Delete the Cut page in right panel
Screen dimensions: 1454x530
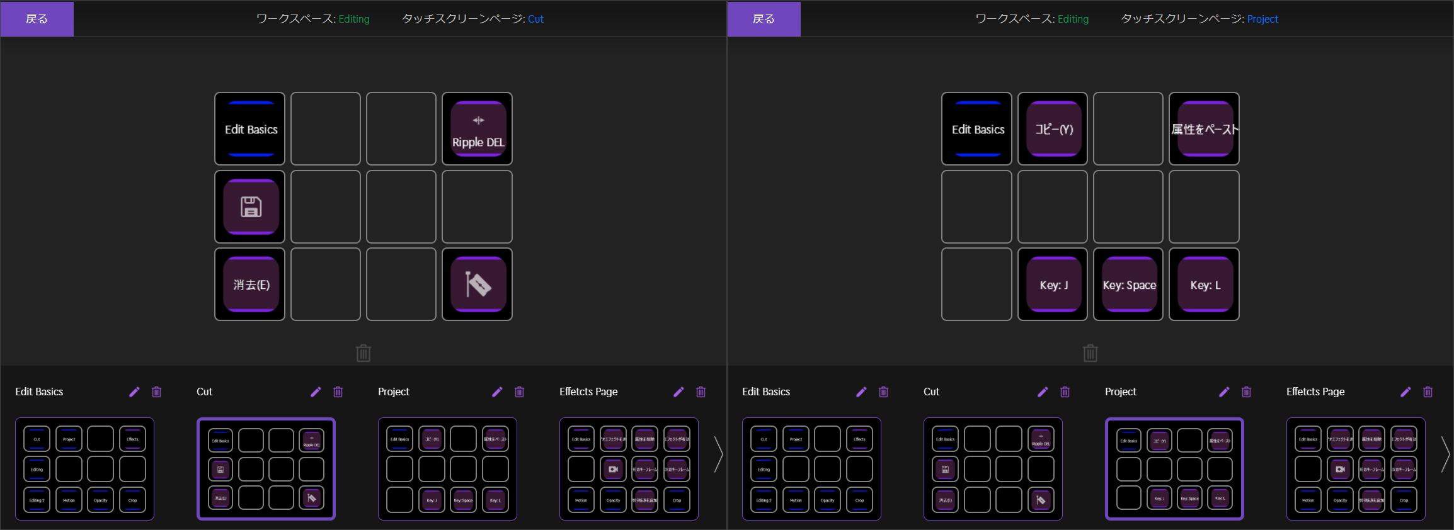click(x=1065, y=392)
